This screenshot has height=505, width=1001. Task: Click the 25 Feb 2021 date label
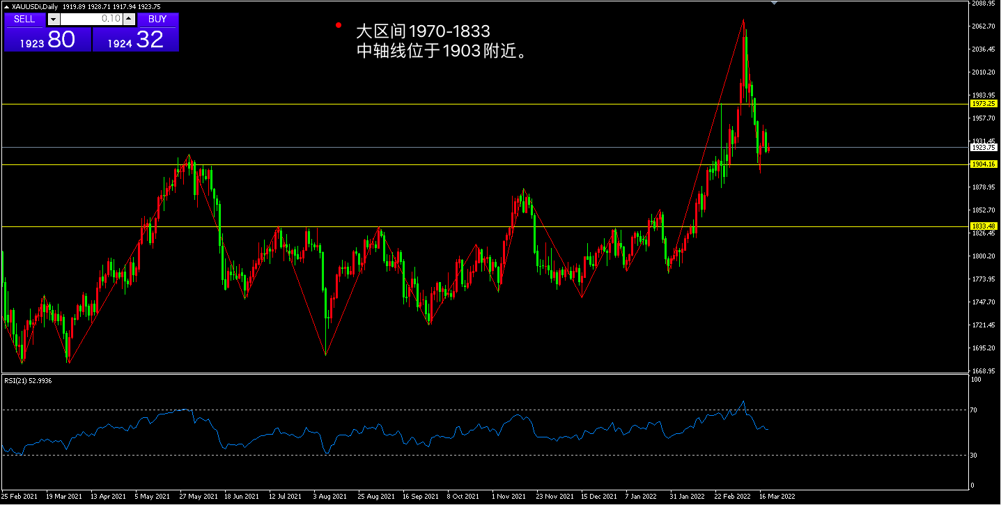point(18,497)
